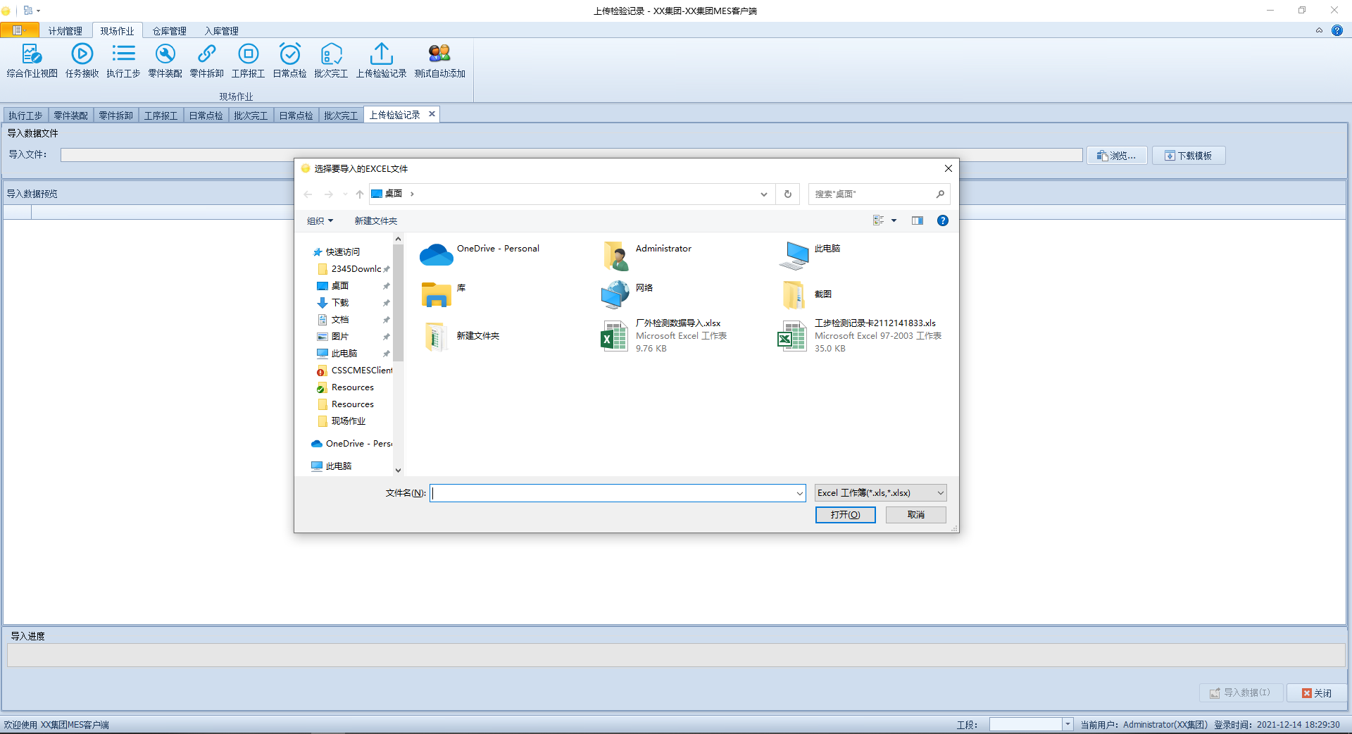Select 下载 in quick access list
This screenshot has height=734, width=1352.
(x=340, y=303)
